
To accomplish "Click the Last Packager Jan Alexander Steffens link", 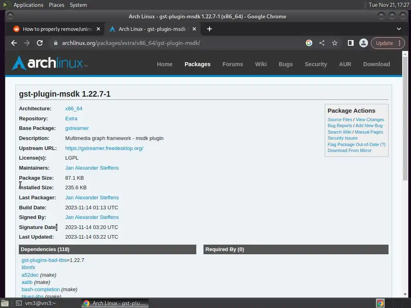I will 92,197.
